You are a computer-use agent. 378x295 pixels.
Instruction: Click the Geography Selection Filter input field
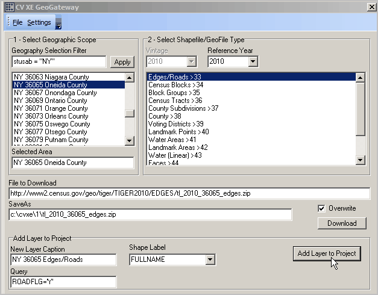coord(59,61)
